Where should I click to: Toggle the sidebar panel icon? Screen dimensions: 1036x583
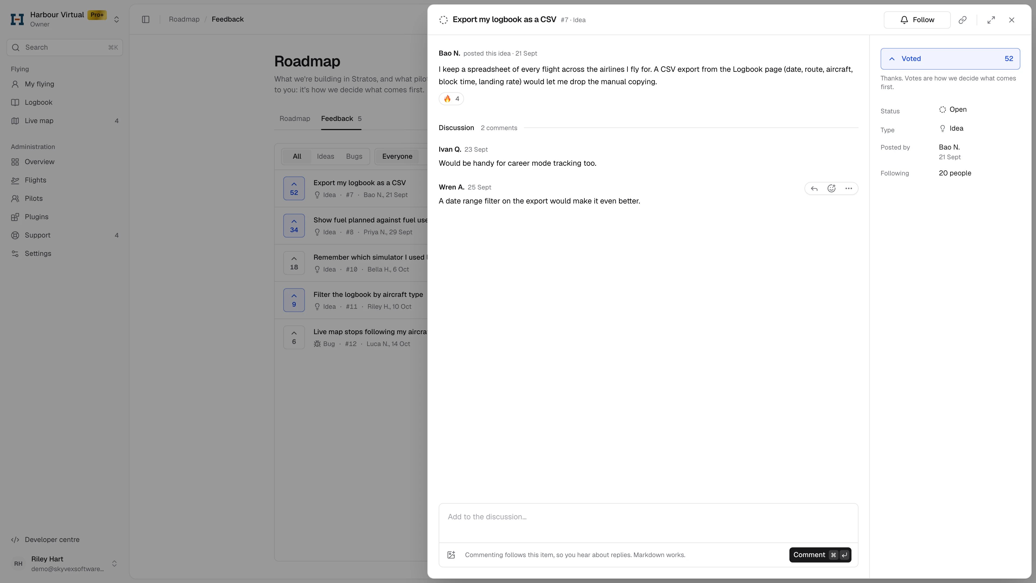click(146, 19)
